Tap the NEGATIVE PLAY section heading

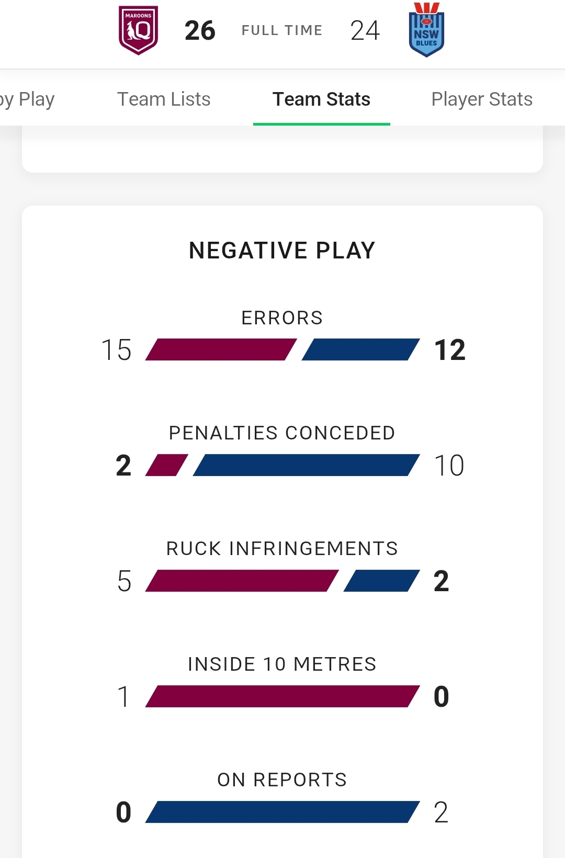[282, 250]
